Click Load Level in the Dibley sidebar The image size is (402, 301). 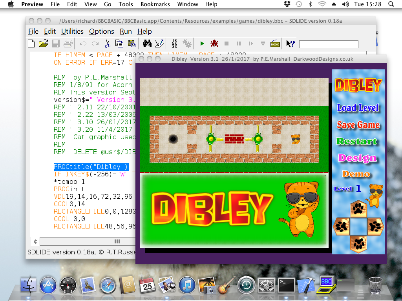tap(358, 108)
